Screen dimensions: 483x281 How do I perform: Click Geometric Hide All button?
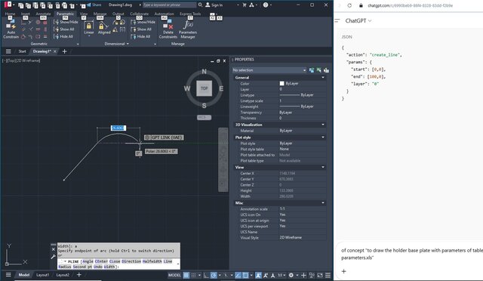[63, 36]
